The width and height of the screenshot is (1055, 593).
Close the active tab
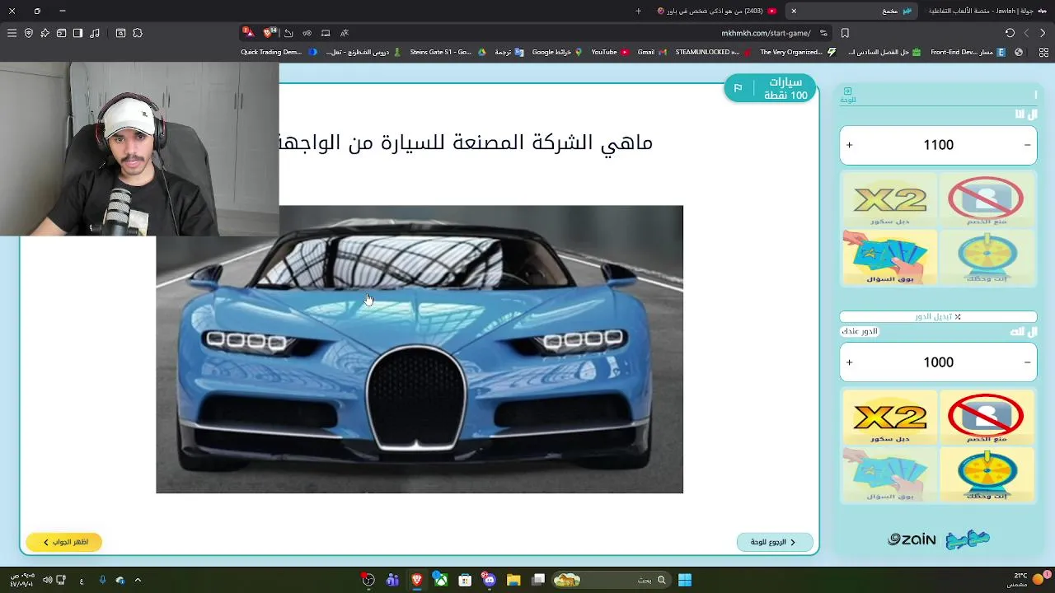[x=794, y=11]
